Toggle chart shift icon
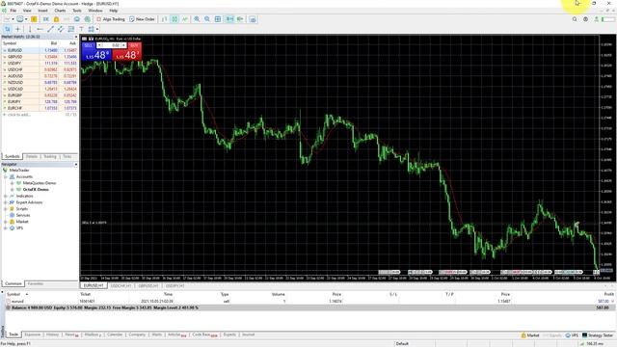Image resolution: width=617 pixels, height=347 pixels. coord(240,19)
